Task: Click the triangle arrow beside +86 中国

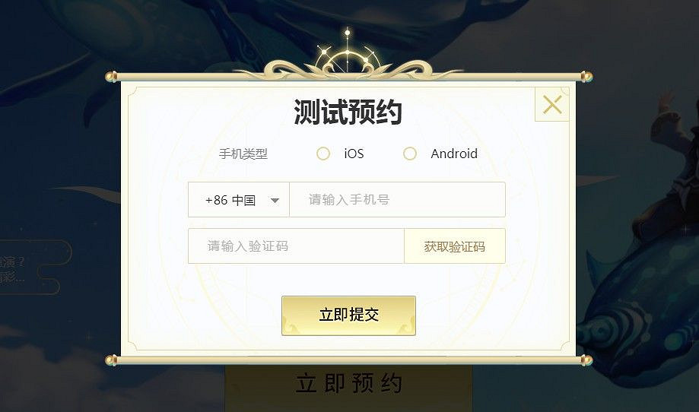Action: (x=275, y=201)
